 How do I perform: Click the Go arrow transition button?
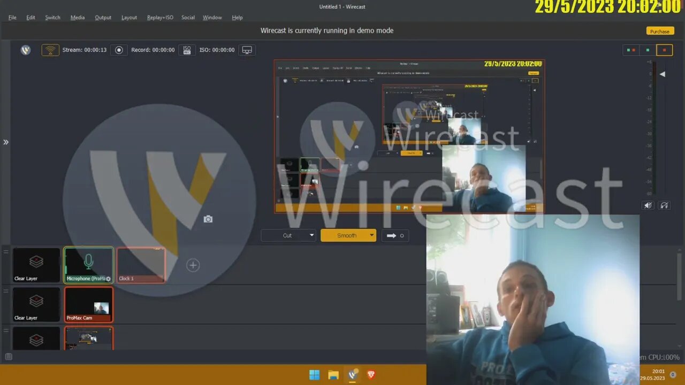(x=395, y=235)
